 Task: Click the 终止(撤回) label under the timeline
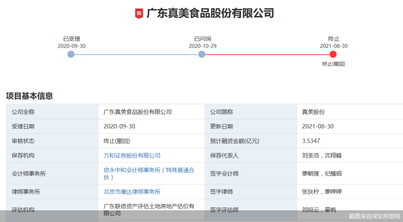point(334,64)
